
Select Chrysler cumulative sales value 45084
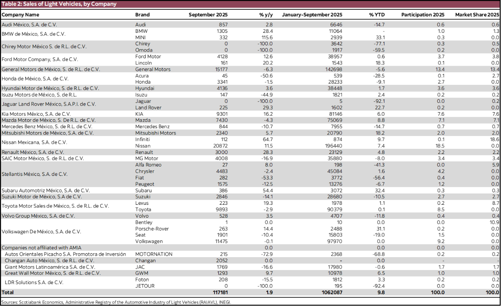coord(334,171)
